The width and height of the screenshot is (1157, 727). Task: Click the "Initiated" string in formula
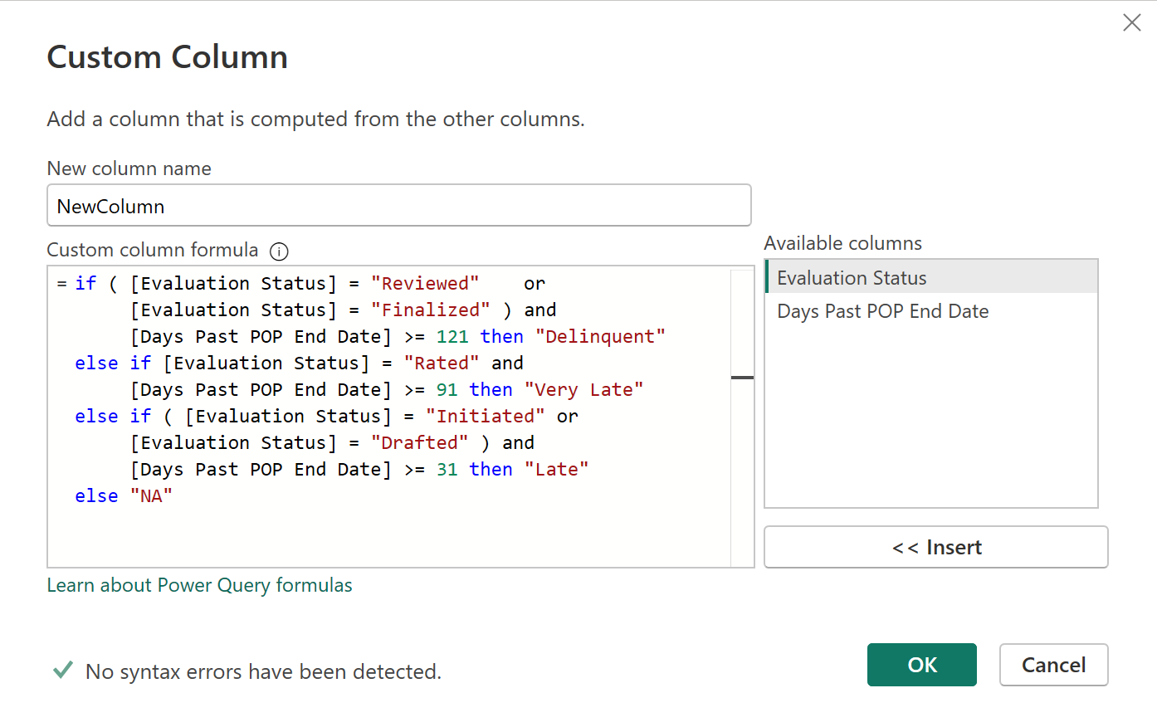pos(486,416)
